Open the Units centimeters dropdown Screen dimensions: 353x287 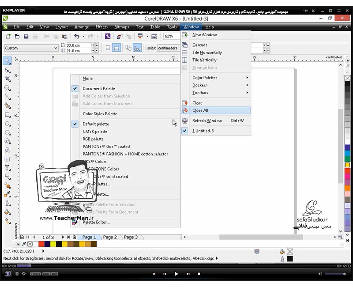[169, 48]
